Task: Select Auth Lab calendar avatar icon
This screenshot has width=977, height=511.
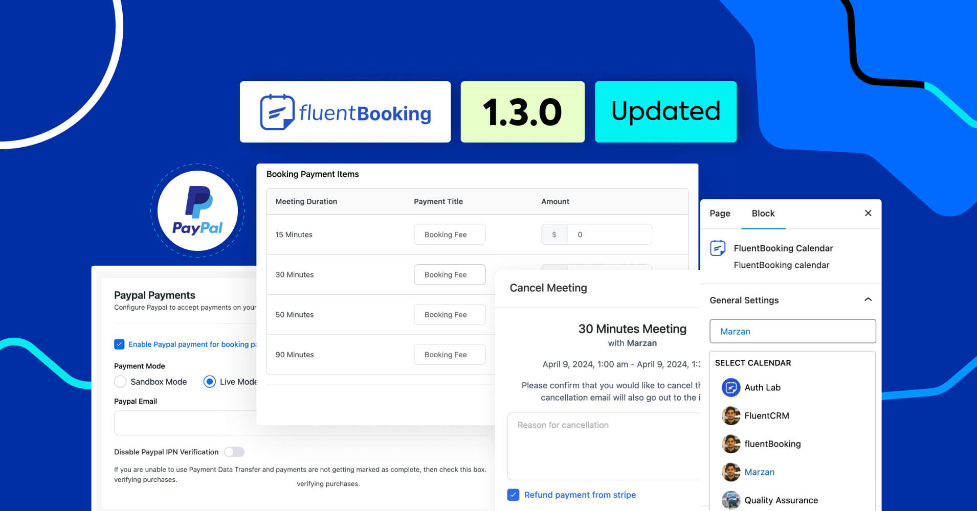Action: coord(731,387)
